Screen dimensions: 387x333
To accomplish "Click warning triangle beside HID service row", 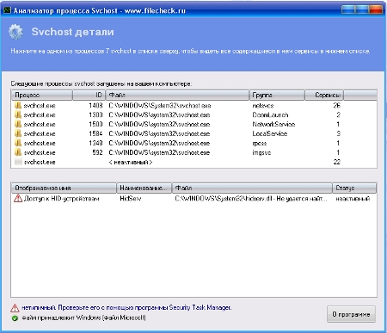I will click(18, 198).
